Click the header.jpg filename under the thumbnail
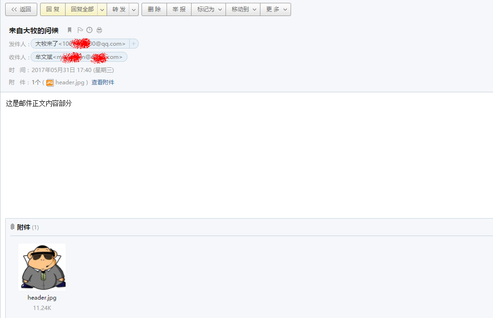493x318 pixels. (42, 298)
